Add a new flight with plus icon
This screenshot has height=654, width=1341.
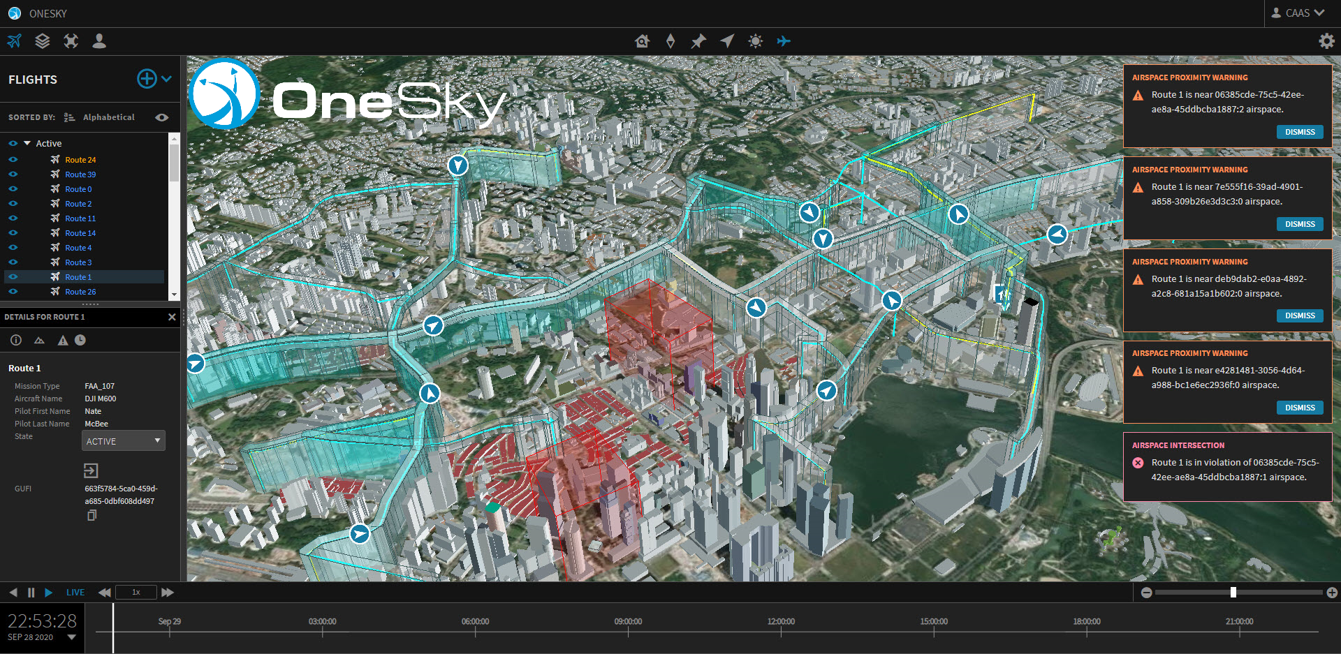click(147, 79)
